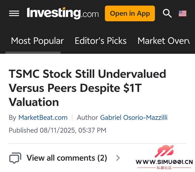Viewport: 195px width, 172px height.
Task: Visit the MarketBeat.com source link
Action: pyautogui.click(x=43, y=118)
